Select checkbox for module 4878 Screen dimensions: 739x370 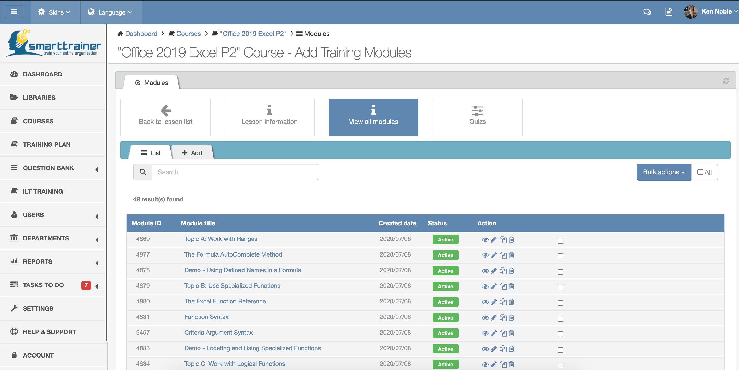click(x=560, y=272)
